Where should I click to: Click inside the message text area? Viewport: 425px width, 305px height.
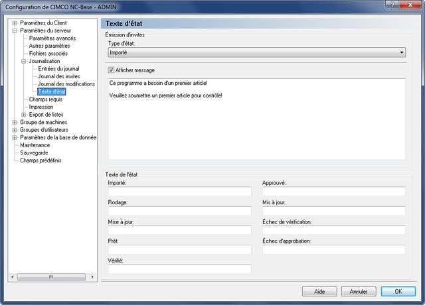[x=257, y=119]
